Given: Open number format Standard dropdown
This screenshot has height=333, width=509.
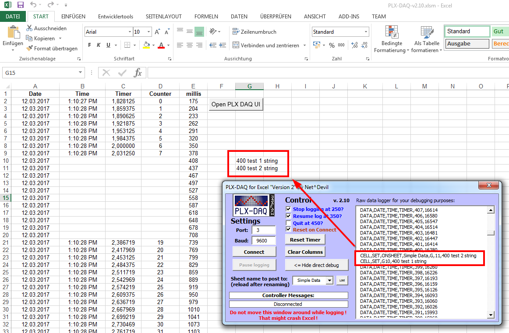Looking at the screenshot, I should point(366,32).
